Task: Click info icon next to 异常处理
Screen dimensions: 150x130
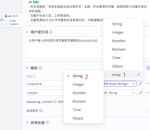Action: coord(47,123)
